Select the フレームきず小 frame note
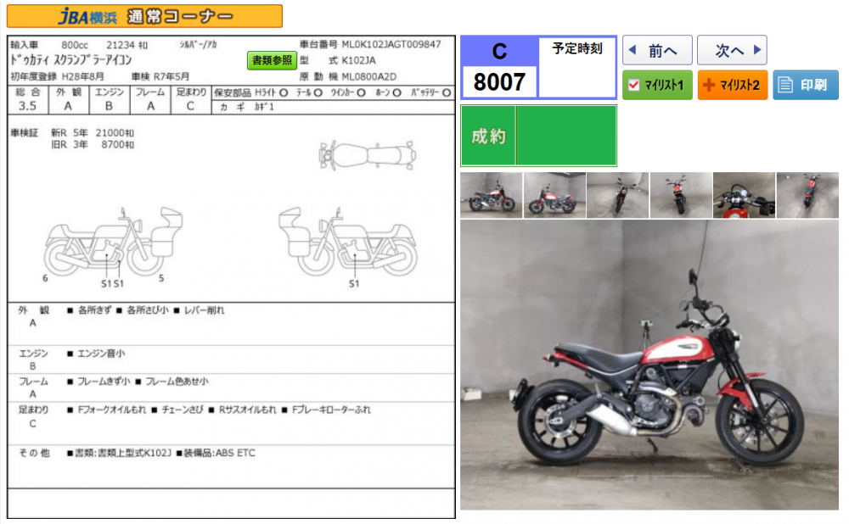 click(x=104, y=382)
